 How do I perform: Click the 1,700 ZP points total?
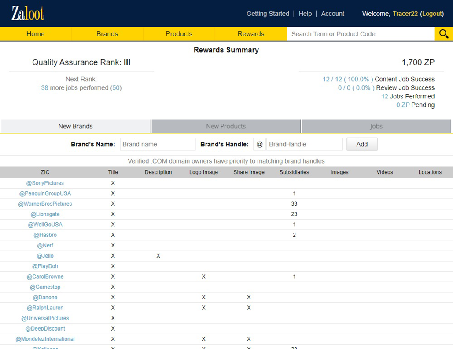click(x=418, y=62)
